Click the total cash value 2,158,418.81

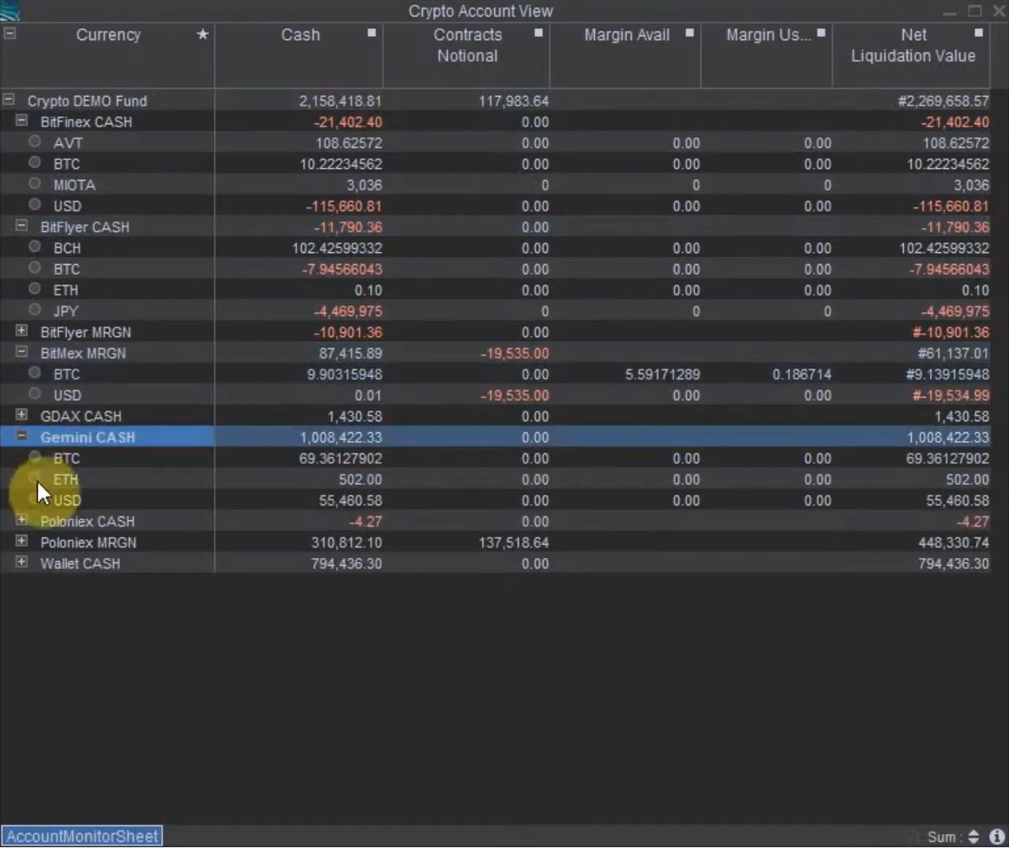(340, 101)
